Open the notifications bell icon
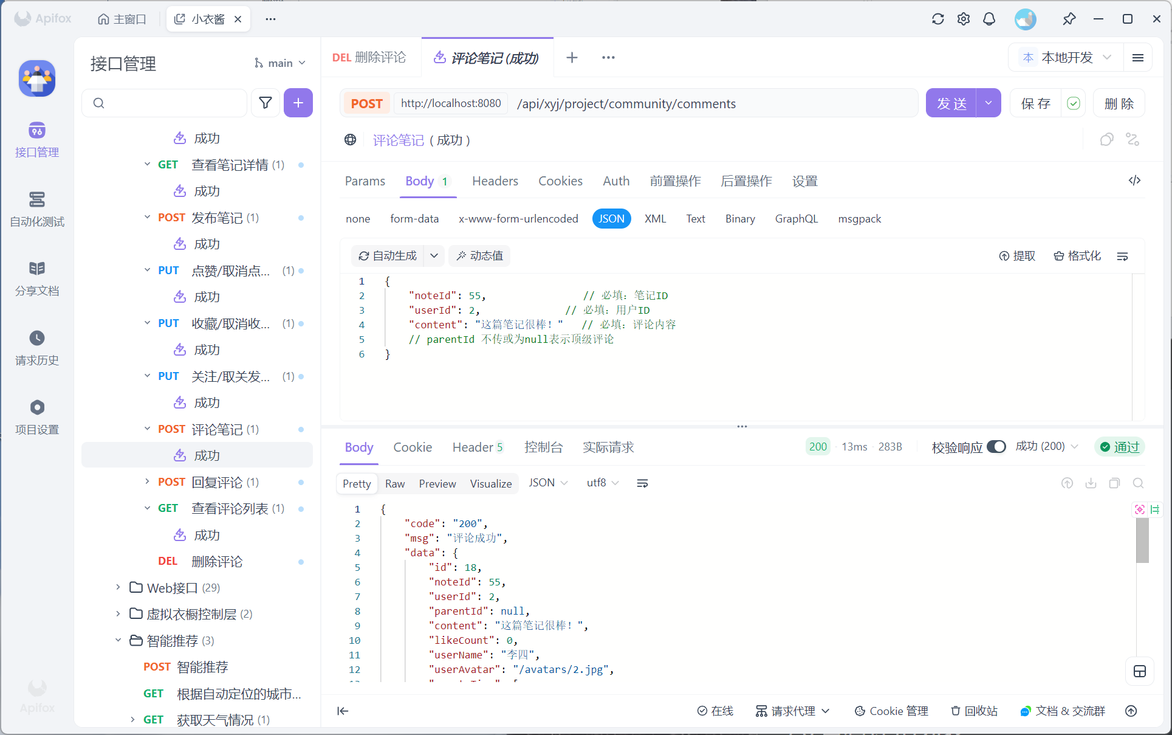 989,19
